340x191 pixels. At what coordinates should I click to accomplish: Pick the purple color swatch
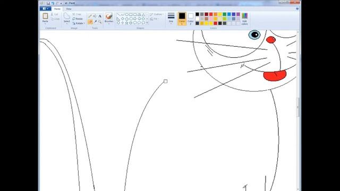point(239,14)
